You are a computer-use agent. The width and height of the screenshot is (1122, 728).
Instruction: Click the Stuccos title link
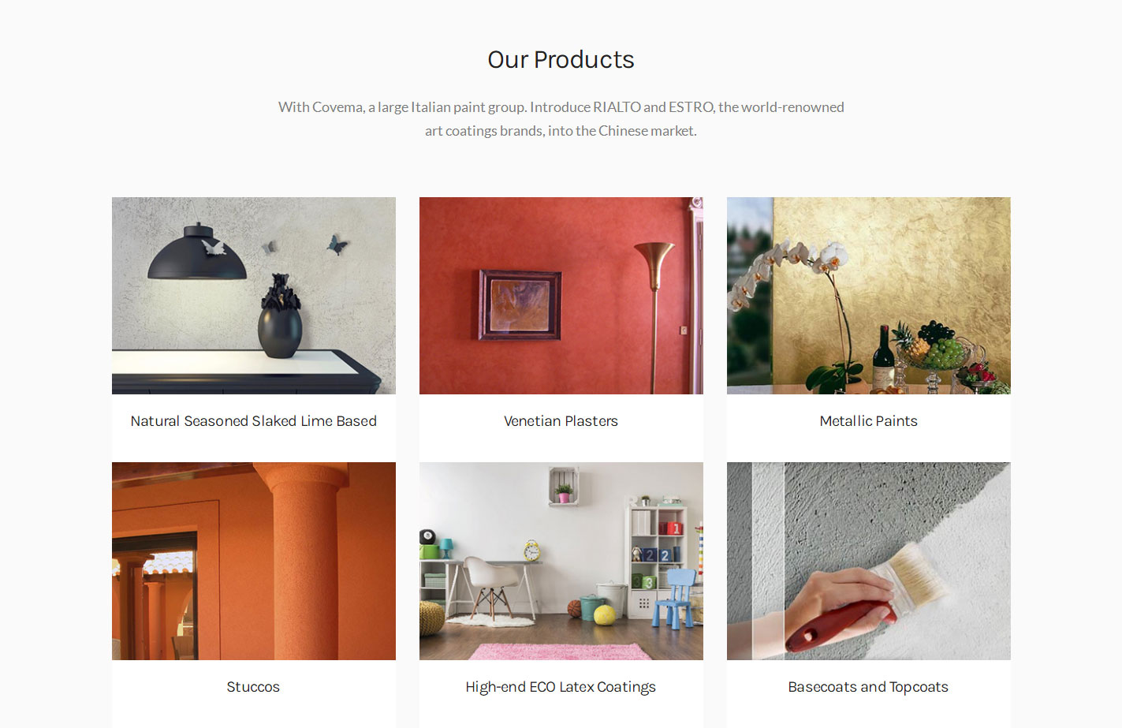(253, 687)
